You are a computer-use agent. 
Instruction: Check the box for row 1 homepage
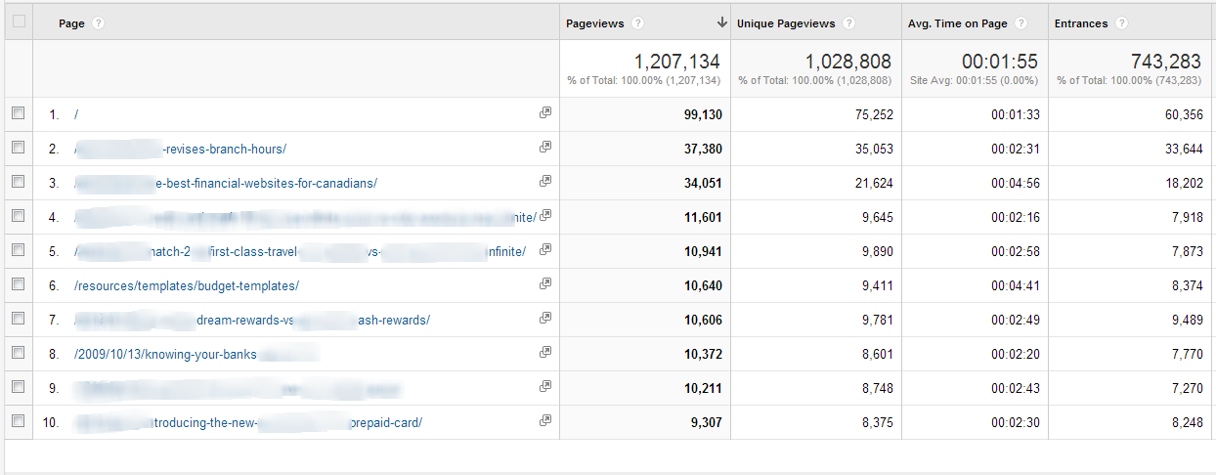(18, 113)
